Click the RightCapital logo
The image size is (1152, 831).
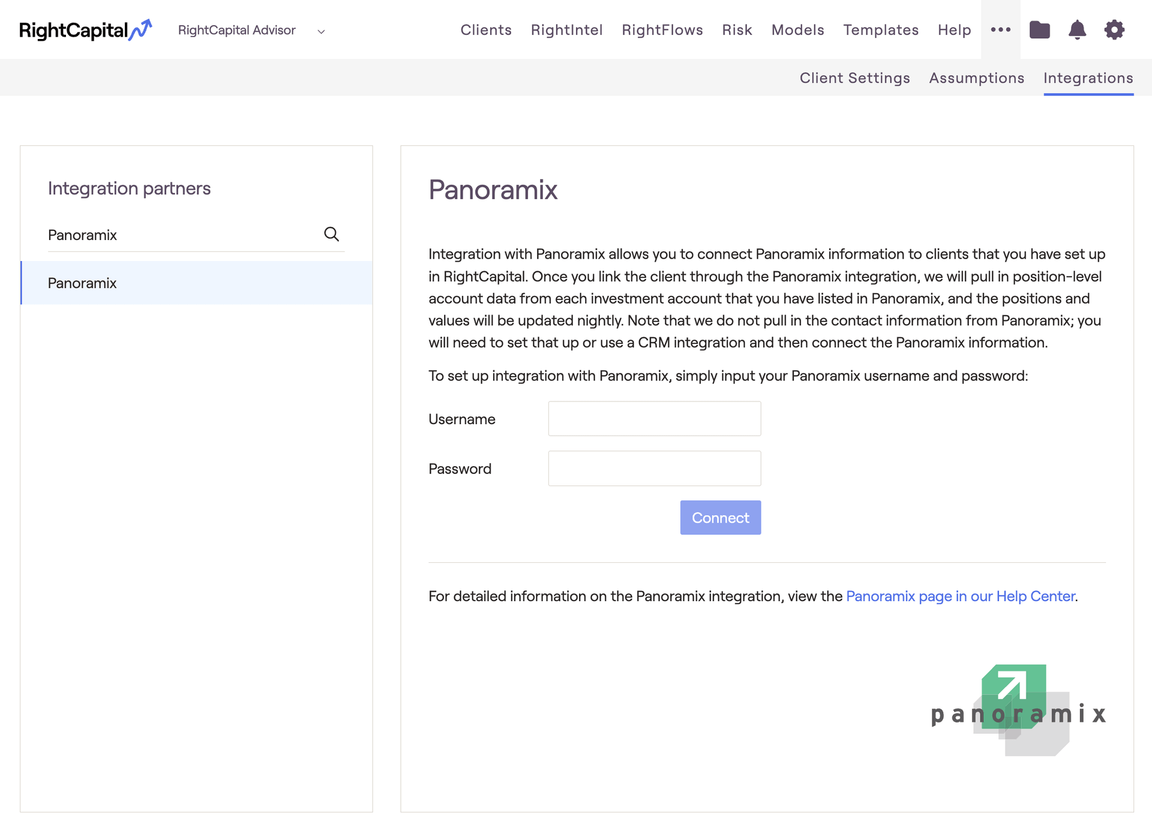point(85,30)
